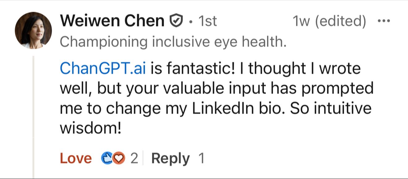Click the word 'wisdom!' ending the comment
Screen dimensions: 408x179
click(90, 129)
